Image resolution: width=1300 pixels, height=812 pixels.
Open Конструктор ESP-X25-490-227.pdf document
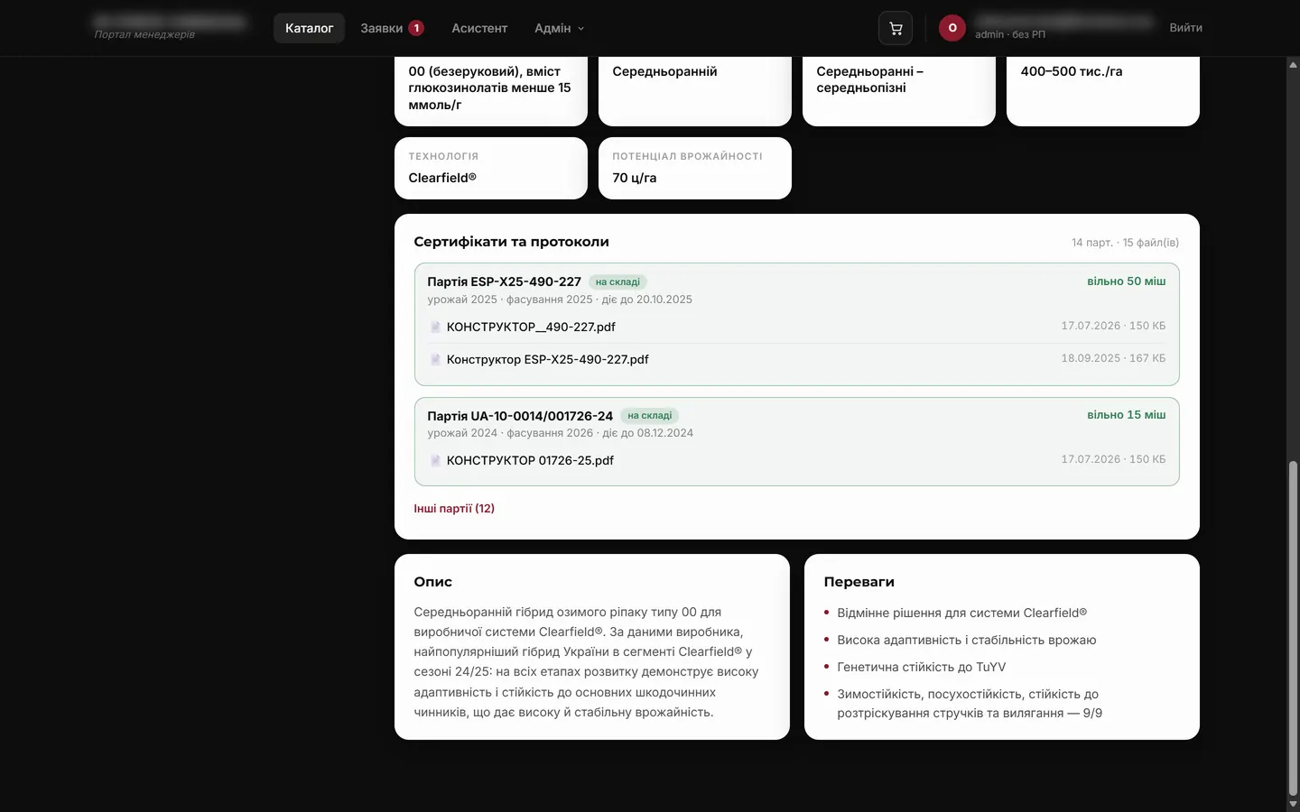click(x=547, y=359)
